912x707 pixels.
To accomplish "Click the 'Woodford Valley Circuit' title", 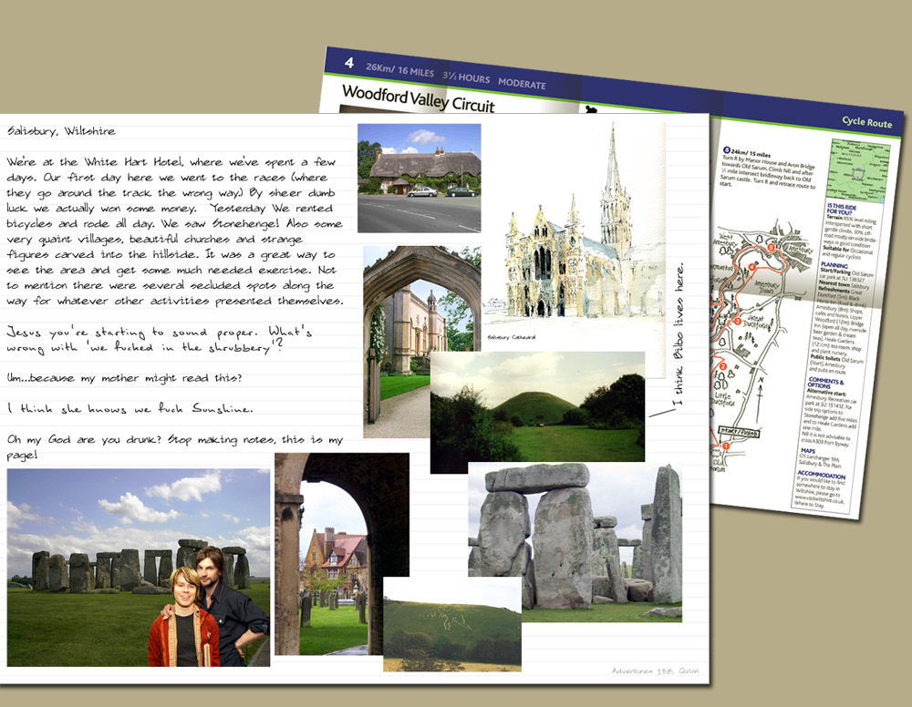I will 419,98.
